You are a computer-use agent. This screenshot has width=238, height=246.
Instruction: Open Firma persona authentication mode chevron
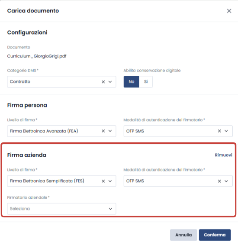point(226,131)
